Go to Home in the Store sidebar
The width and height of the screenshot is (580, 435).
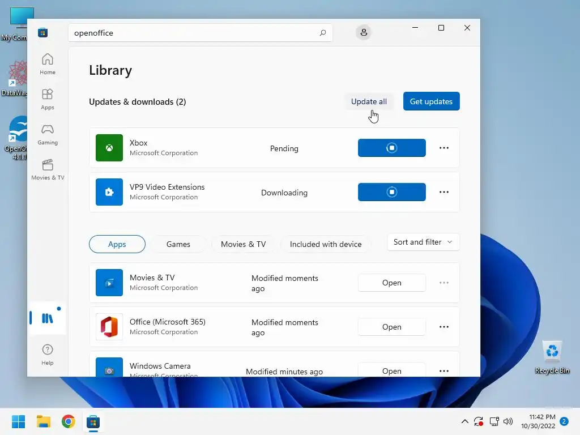48,64
